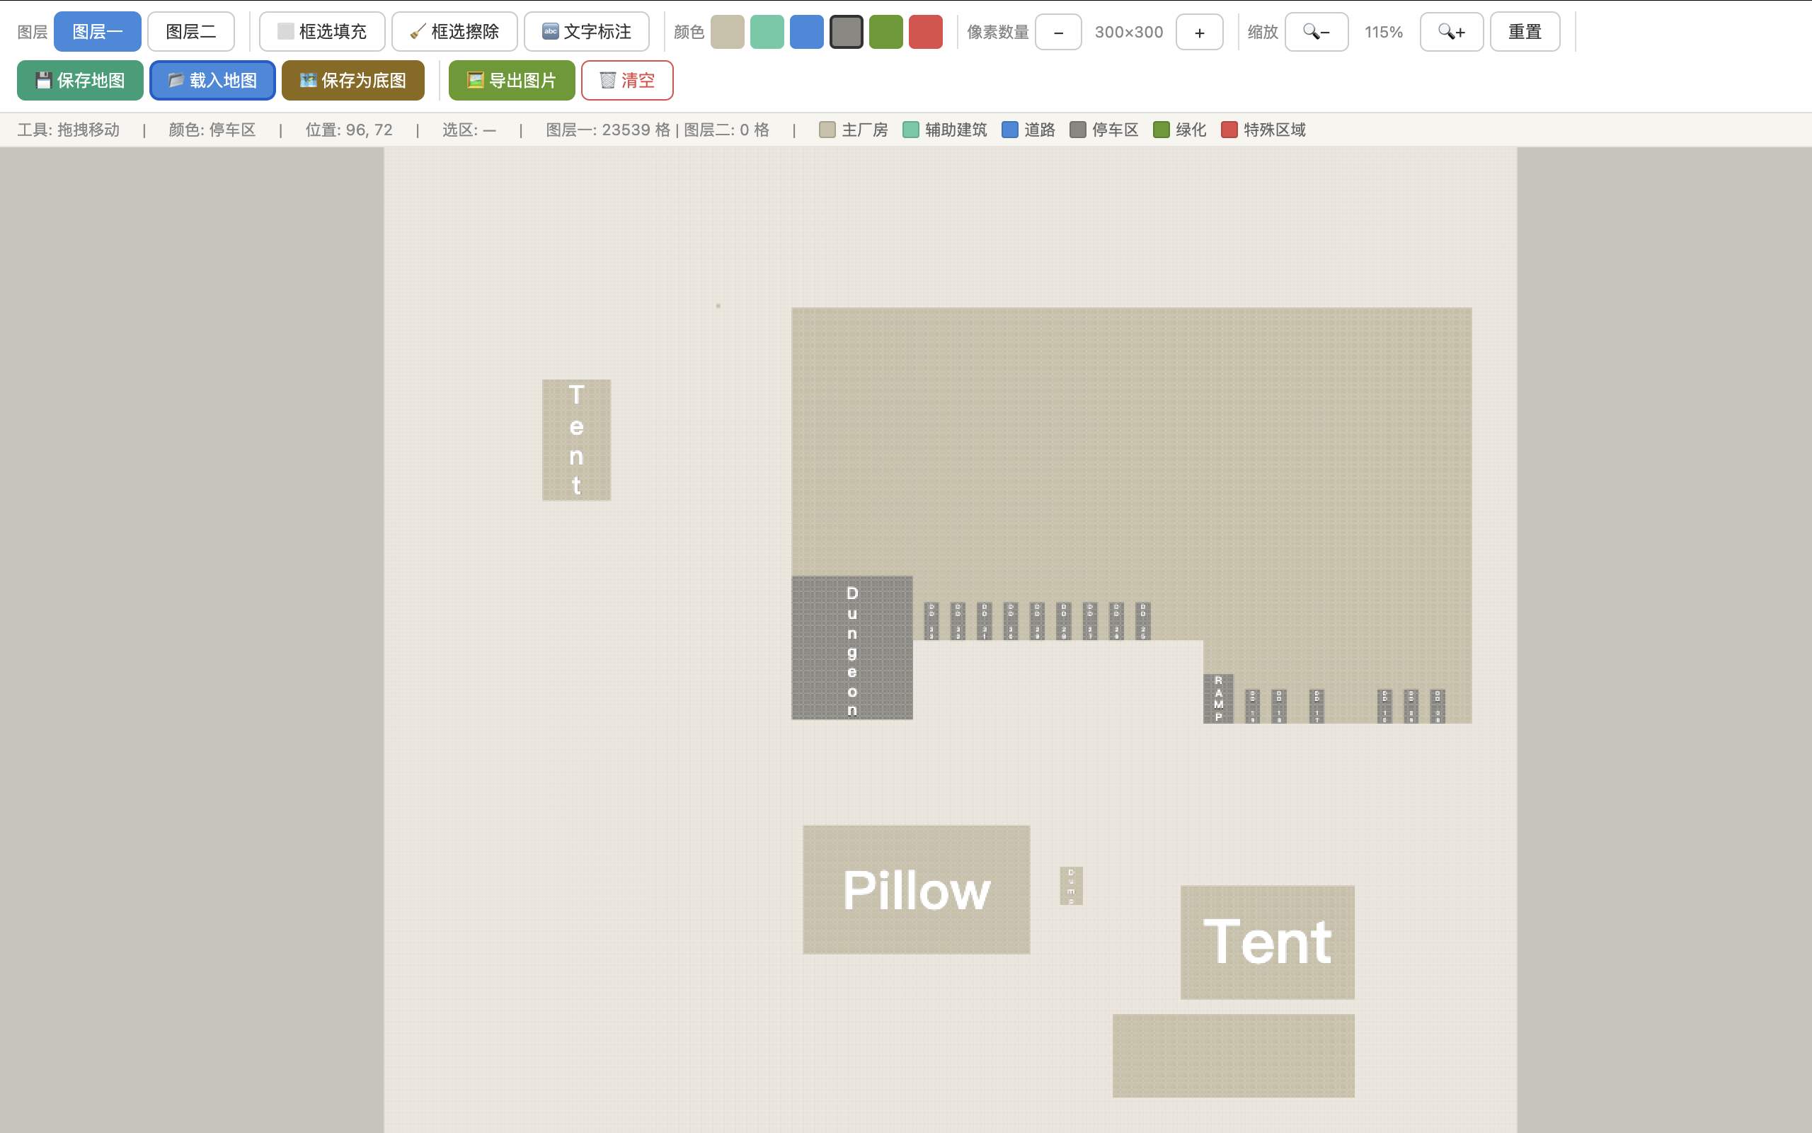Click 绿化 legend entry in status bar
The height and width of the screenshot is (1133, 1812).
pos(1180,130)
